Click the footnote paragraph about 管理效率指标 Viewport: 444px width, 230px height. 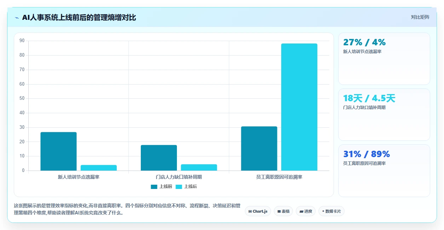127,209
